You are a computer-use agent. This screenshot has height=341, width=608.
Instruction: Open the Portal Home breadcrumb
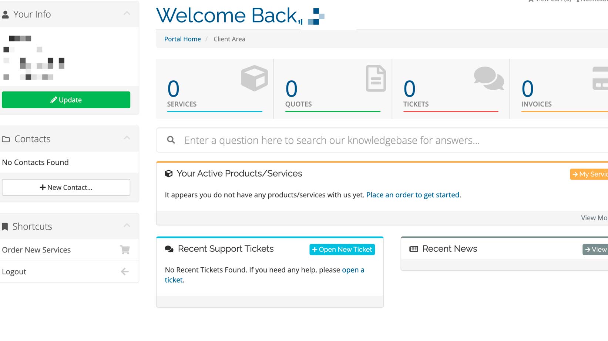182,39
